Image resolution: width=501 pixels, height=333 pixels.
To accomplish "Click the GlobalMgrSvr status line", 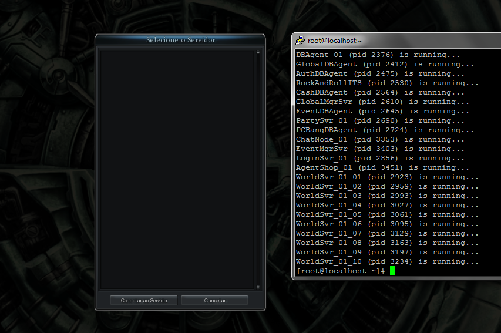I will 382,102.
